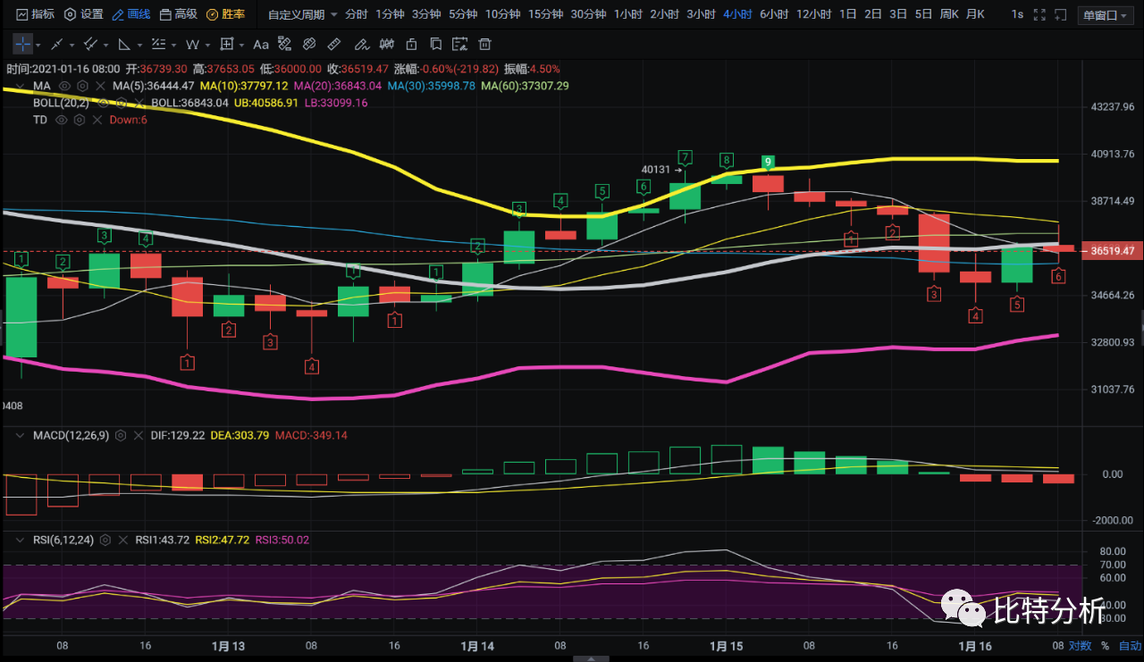The height and width of the screenshot is (662, 1144).
Task: Toggle TD indicator visibility eye
Action: 62,120
